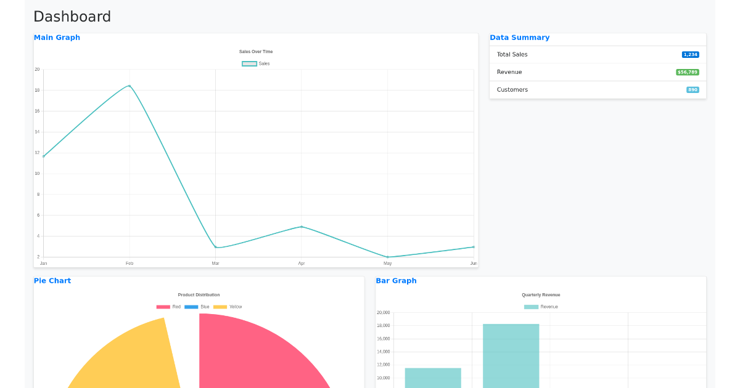Click the Blue legend swatch

point(191,306)
